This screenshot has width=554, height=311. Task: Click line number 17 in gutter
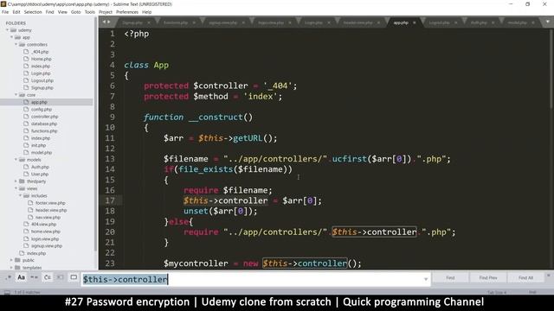(x=110, y=200)
